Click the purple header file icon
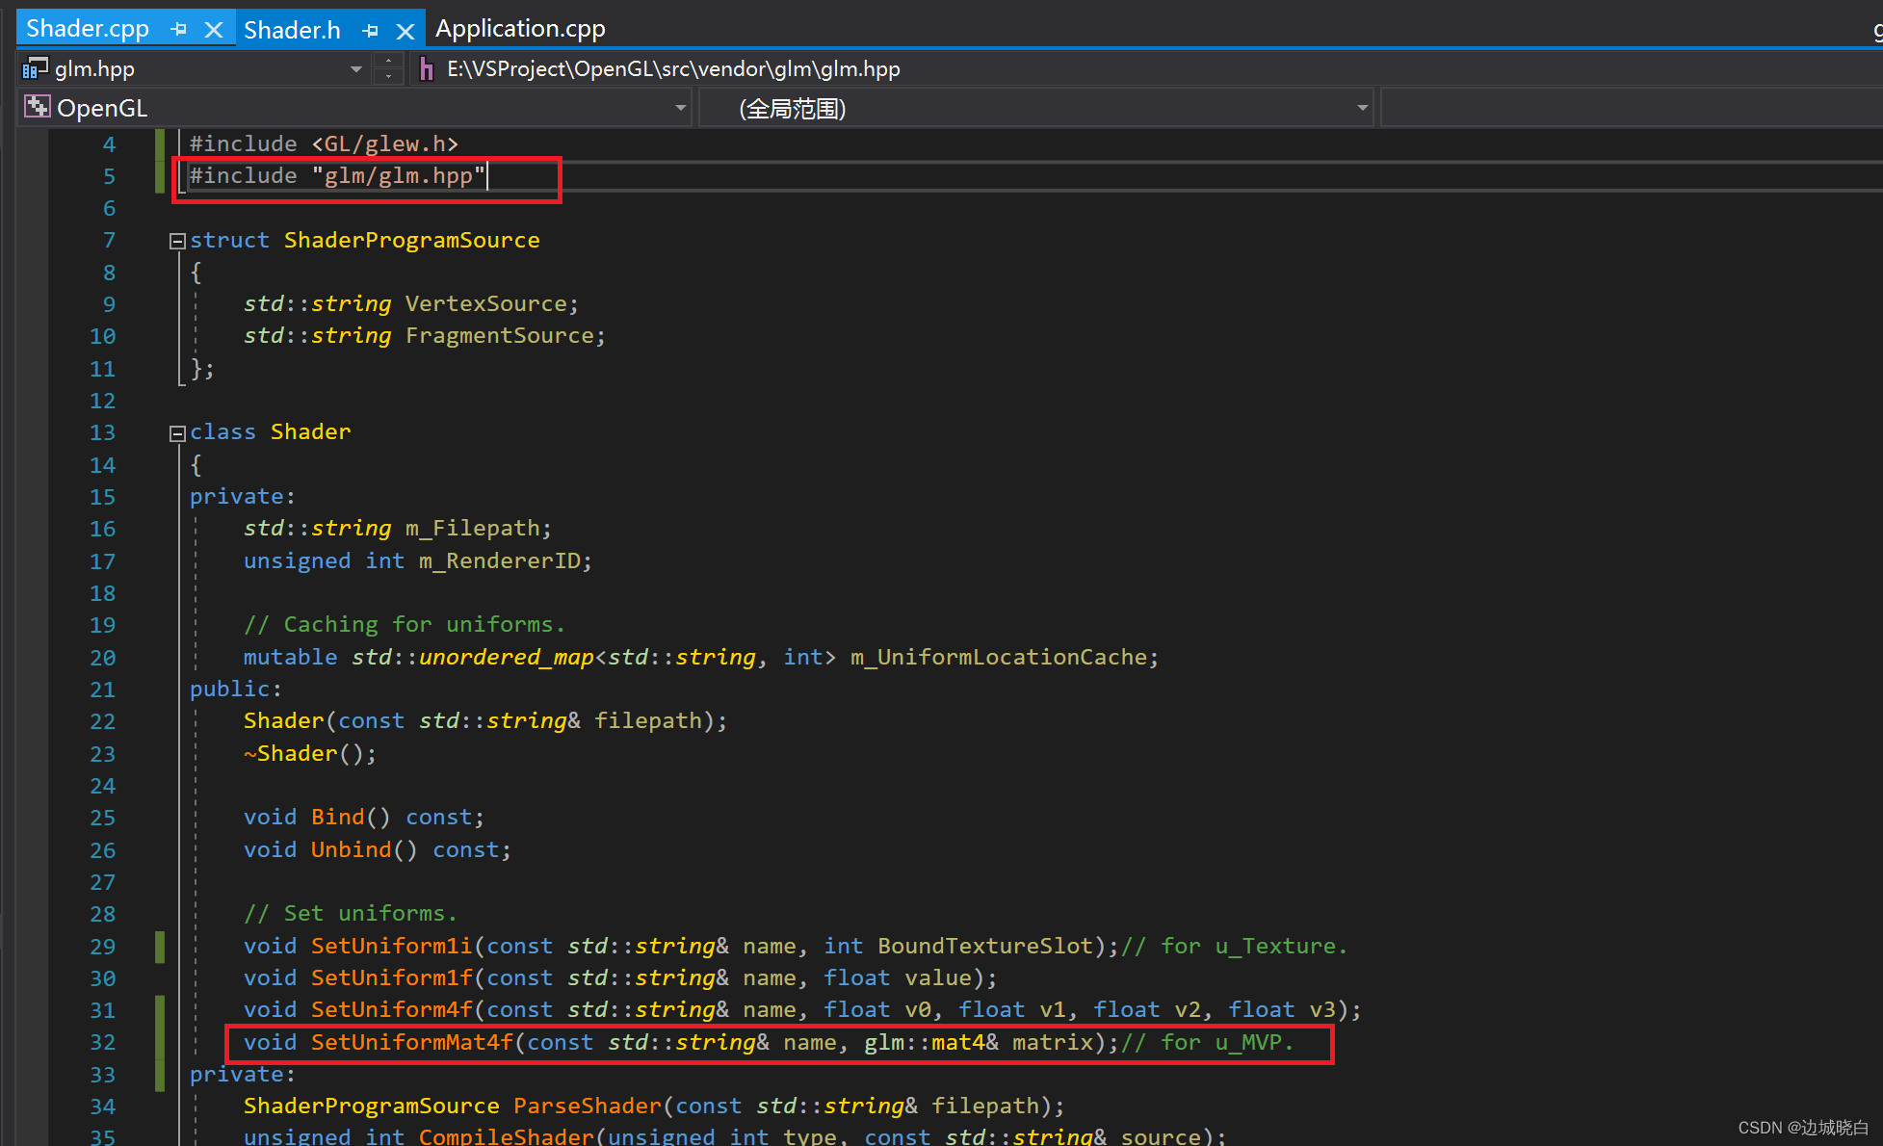Screen dimensions: 1883x1146 (x=427, y=69)
